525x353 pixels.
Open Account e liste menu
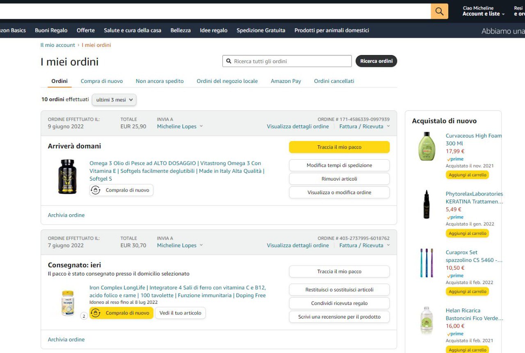click(483, 14)
